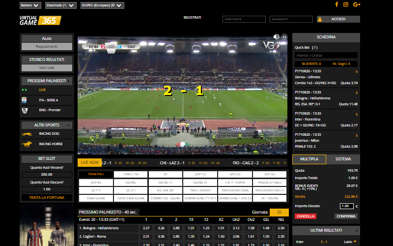The height and width of the screenshot is (246, 393).
Task: Expand the Inter 5-1 Lazio result
Action: click(355, 242)
